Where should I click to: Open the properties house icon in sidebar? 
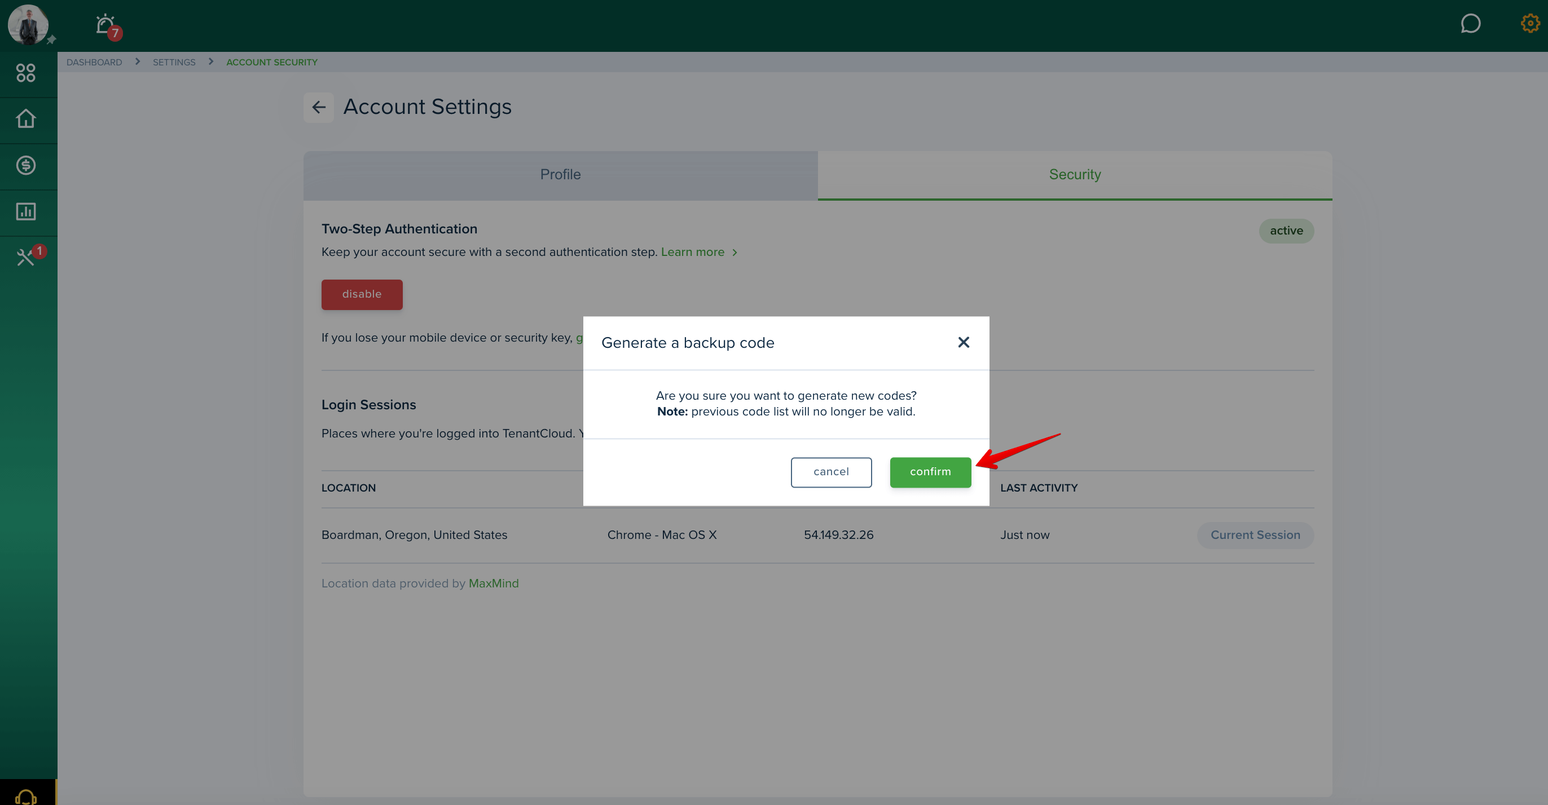(26, 119)
